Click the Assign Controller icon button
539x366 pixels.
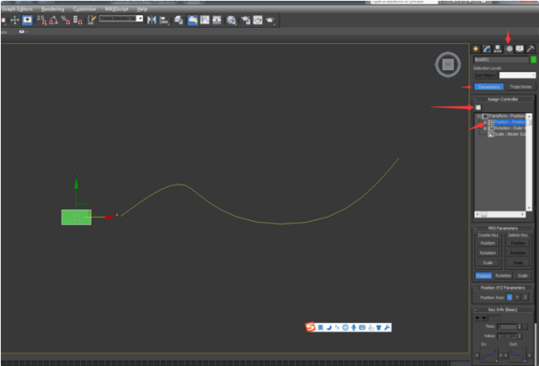click(478, 108)
